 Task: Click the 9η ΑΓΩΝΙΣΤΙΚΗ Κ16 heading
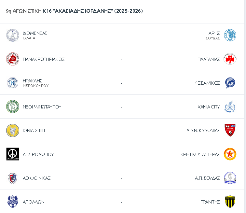74,11
